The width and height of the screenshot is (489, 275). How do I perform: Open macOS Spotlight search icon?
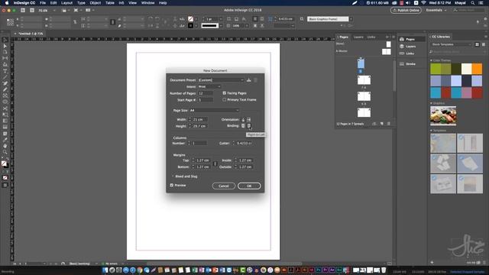click(x=473, y=3)
